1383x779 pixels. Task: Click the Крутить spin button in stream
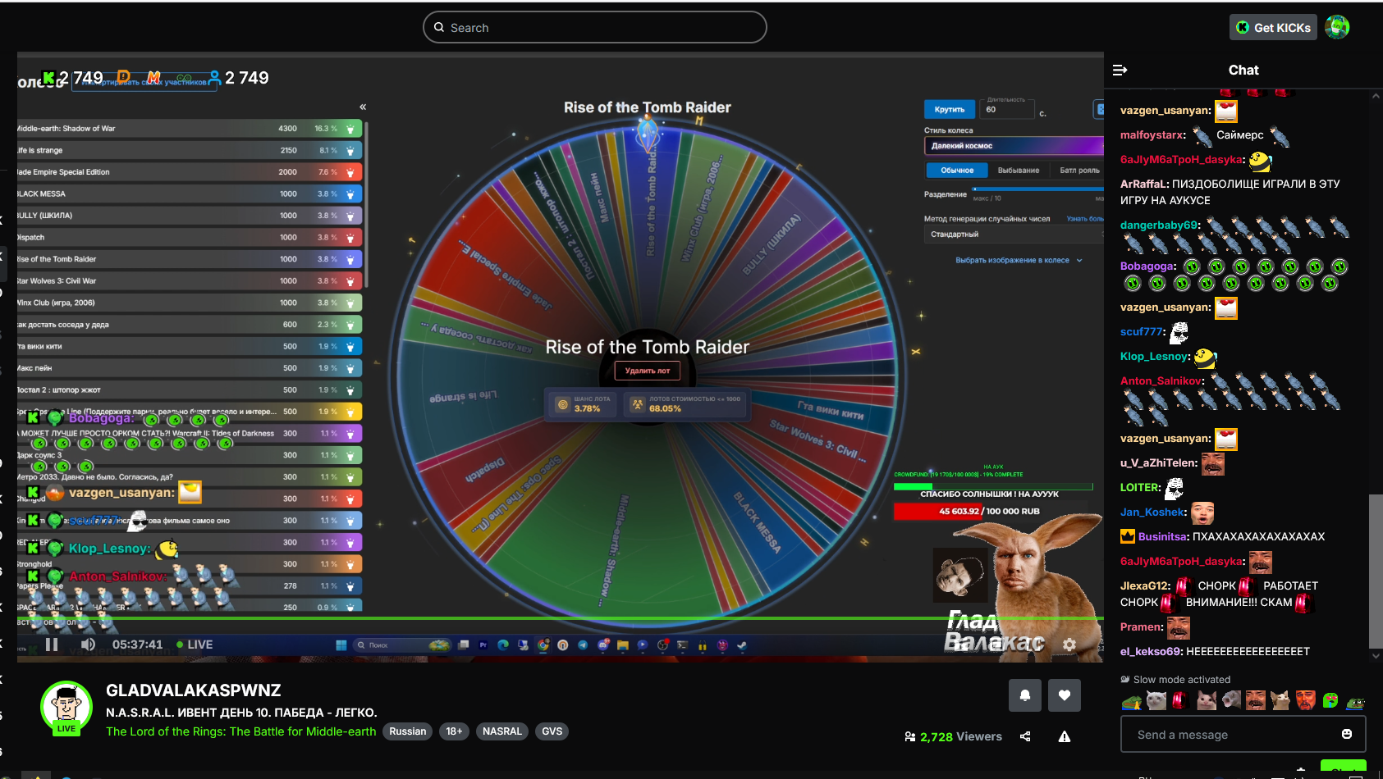coord(950,109)
